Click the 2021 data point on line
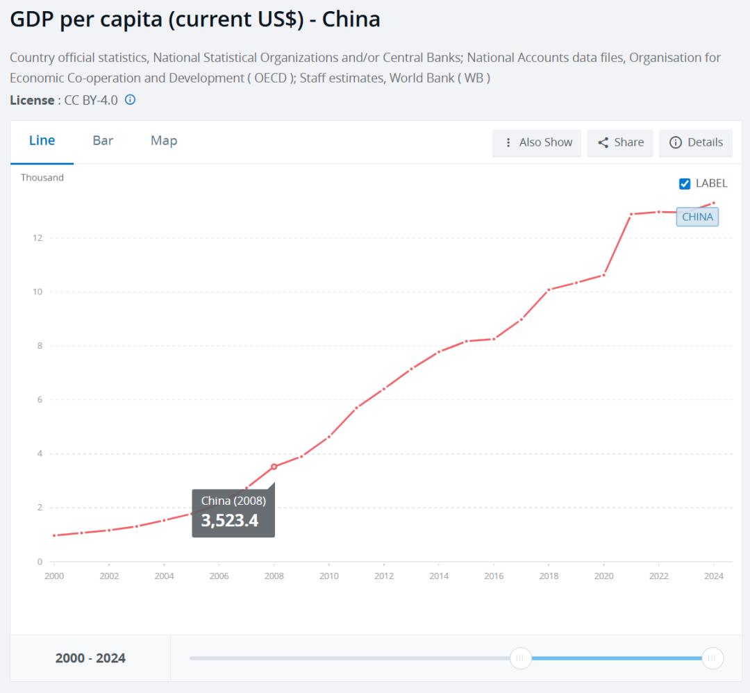750x693 pixels. [631, 214]
